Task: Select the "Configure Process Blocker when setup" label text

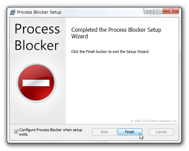Action: pyautogui.click(x=51, y=130)
